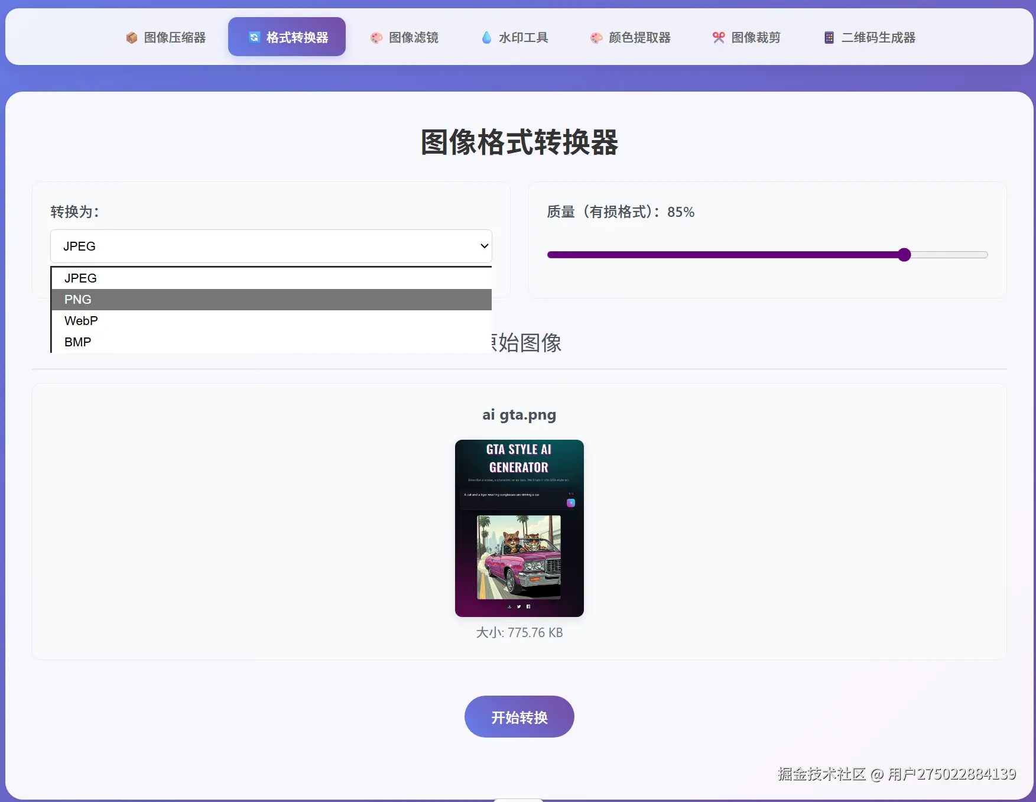Click the 开始转换 start conversion button

click(519, 717)
